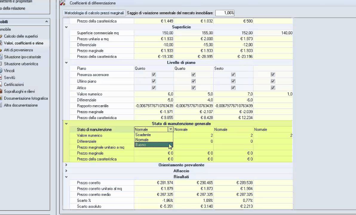Open Calcolo delle superfici icon in sidebar
The height and width of the screenshot is (215, 356).
point(1,36)
